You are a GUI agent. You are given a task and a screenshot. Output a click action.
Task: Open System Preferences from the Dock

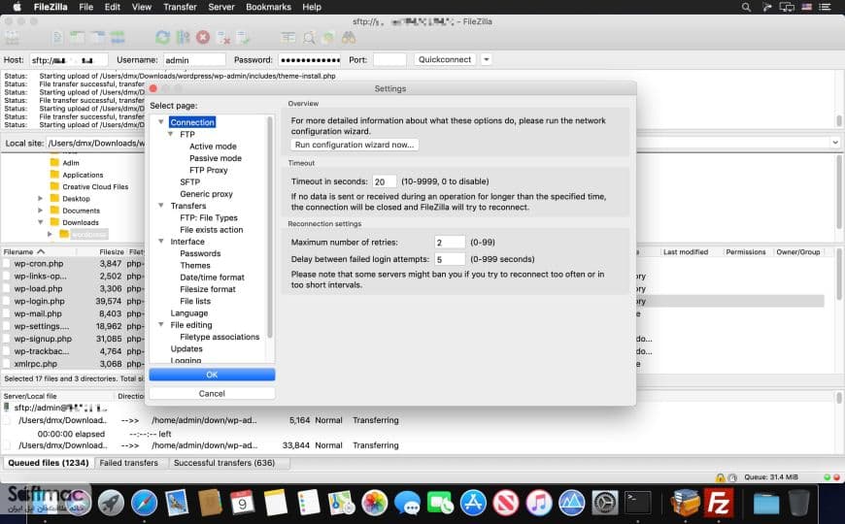[x=605, y=503]
